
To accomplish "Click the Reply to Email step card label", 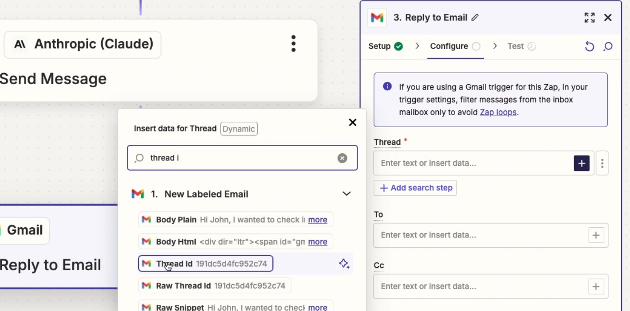I will [51, 265].
